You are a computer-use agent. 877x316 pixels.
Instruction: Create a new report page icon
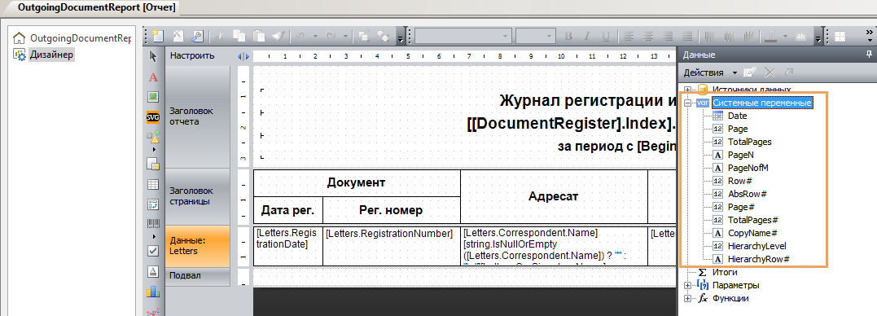[x=158, y=37]
